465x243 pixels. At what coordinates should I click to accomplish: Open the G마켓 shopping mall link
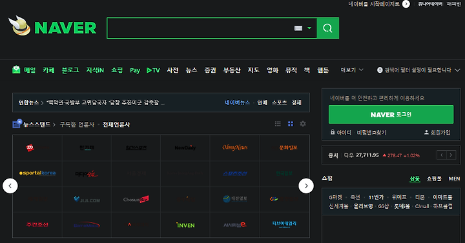pos(335,197)
